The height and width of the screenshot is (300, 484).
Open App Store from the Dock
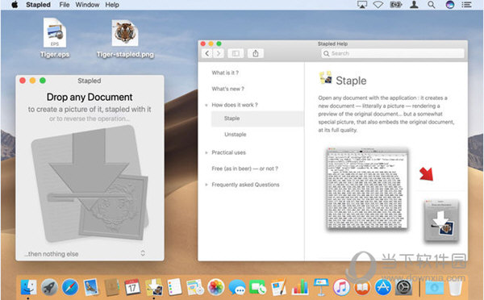click(x=382, y=287)
